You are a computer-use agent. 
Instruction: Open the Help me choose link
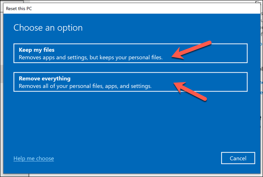(34, 158)
